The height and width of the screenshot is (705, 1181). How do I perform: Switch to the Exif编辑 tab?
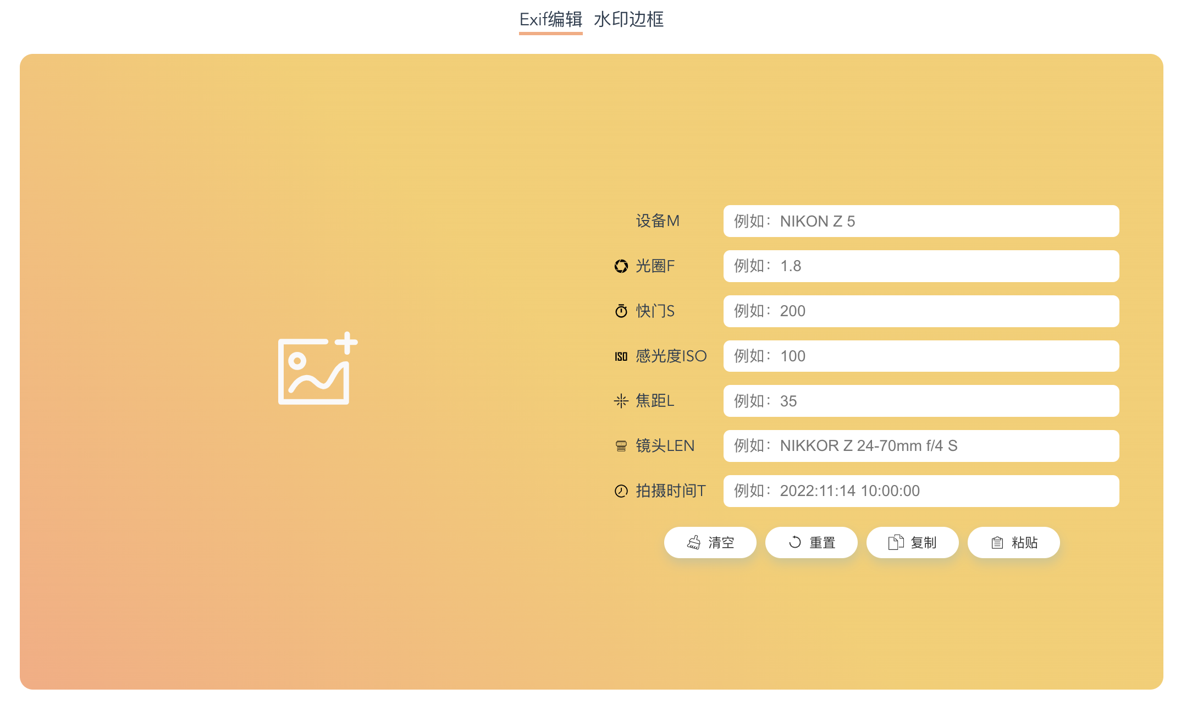[x=550, y=20]
